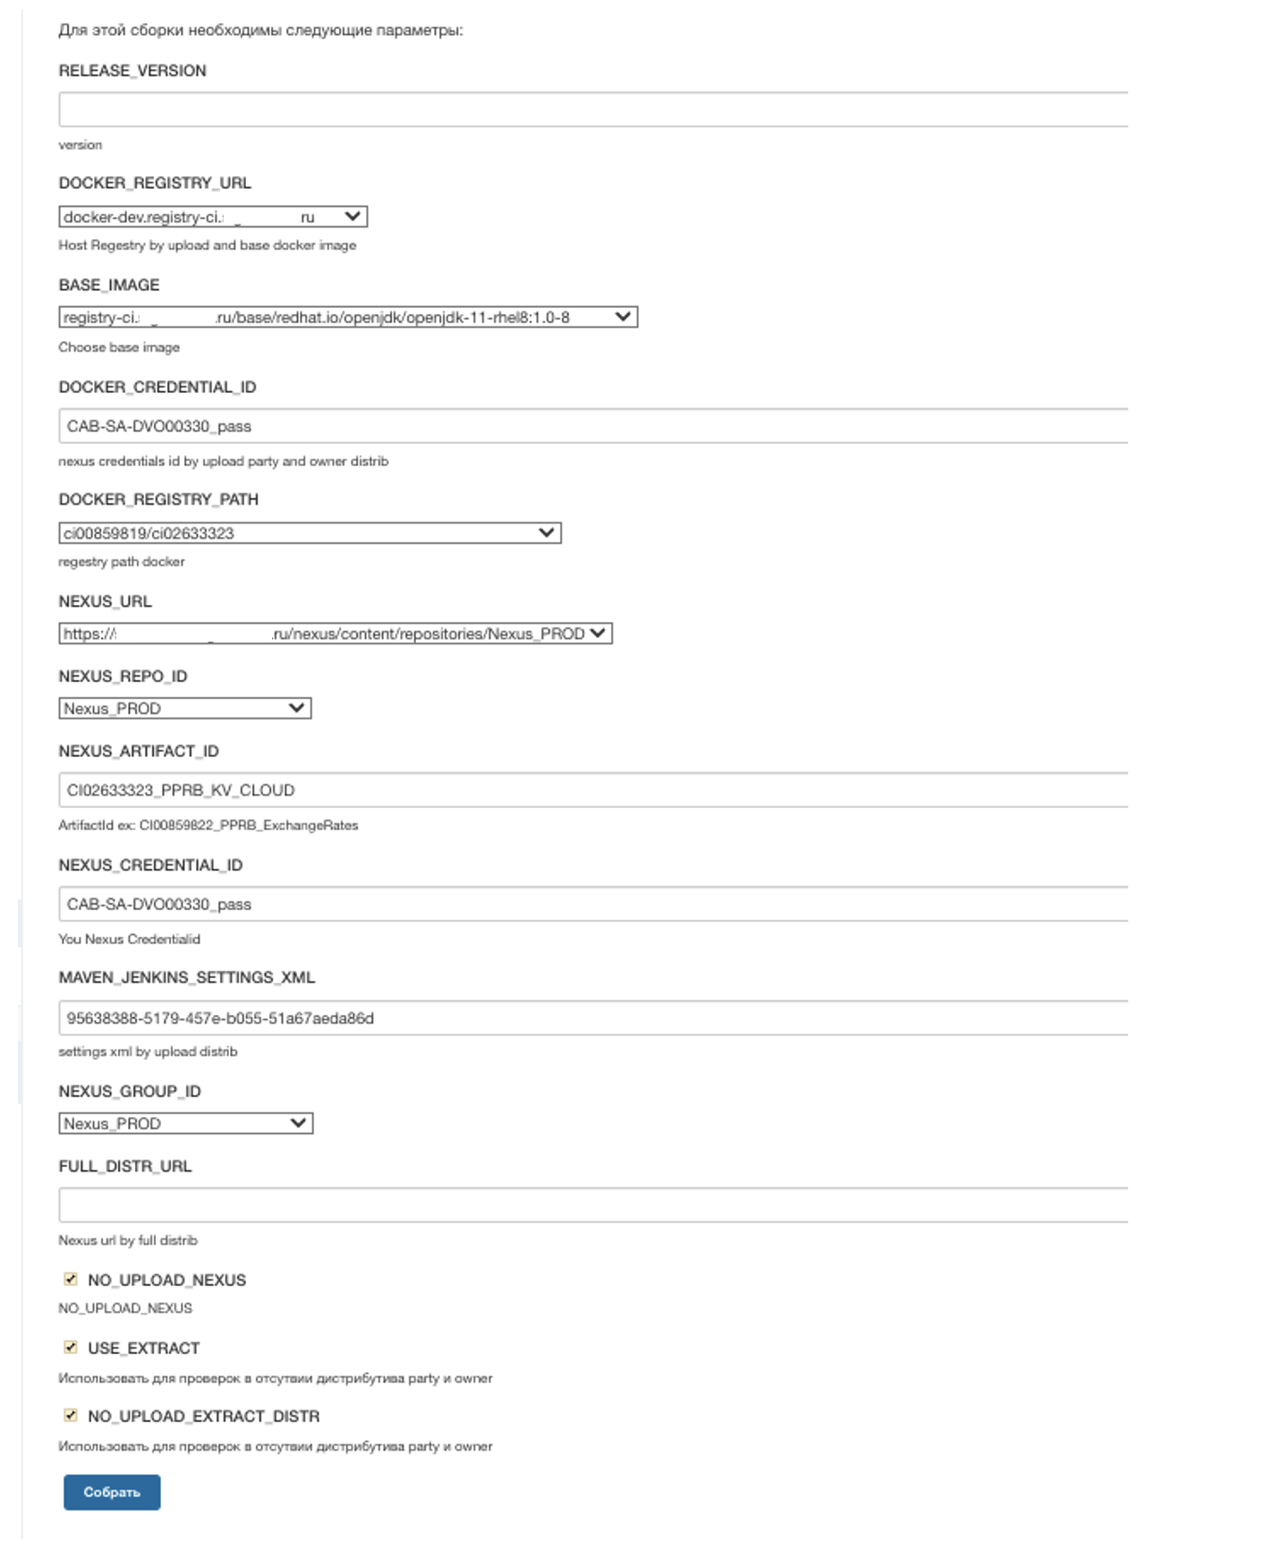Expand the BASE_IMAGE selection list
The width and height of the screenshot is (1283, 1550).
(347, 317)
